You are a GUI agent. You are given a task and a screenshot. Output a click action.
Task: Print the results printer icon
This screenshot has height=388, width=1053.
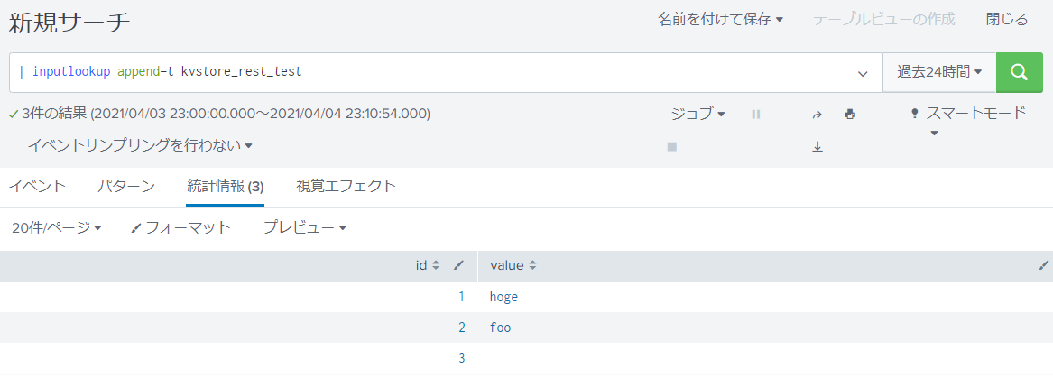point(849,114)
